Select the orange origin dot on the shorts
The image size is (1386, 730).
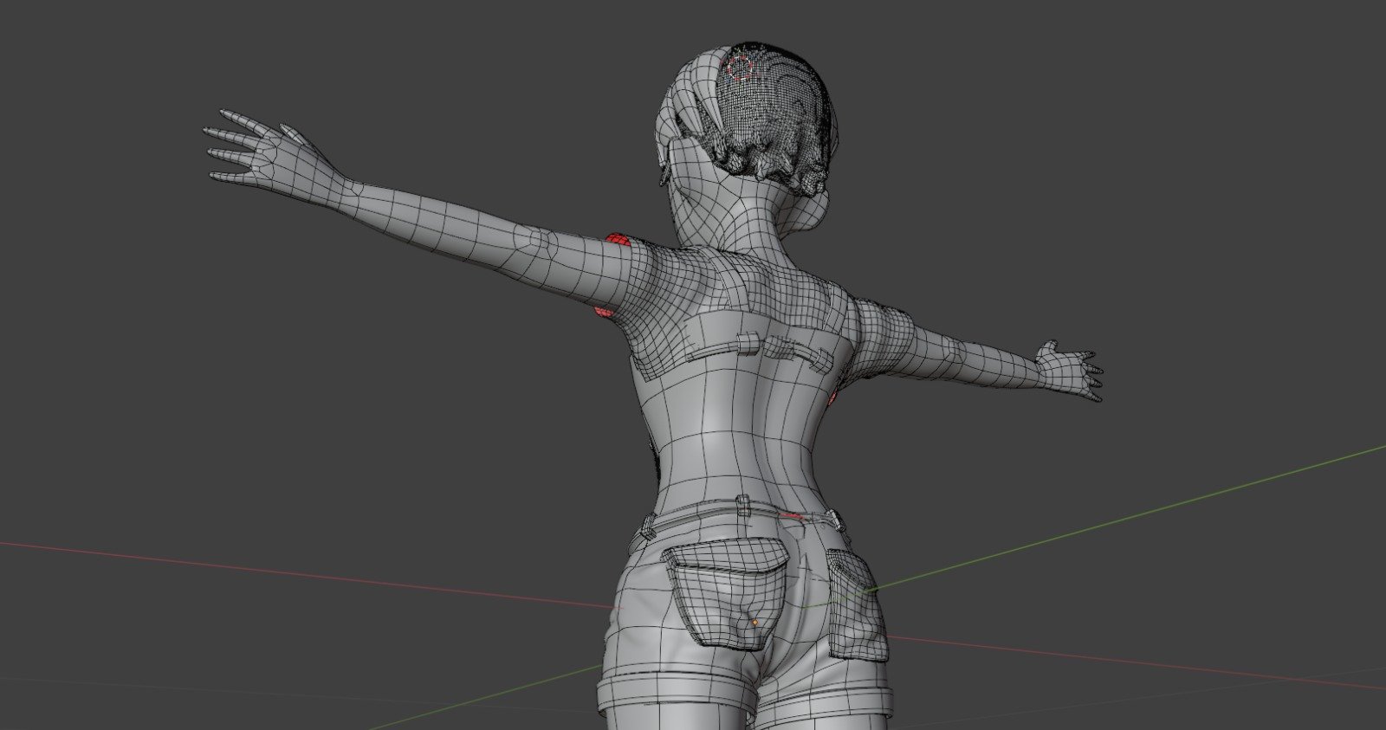coord(755,623)
